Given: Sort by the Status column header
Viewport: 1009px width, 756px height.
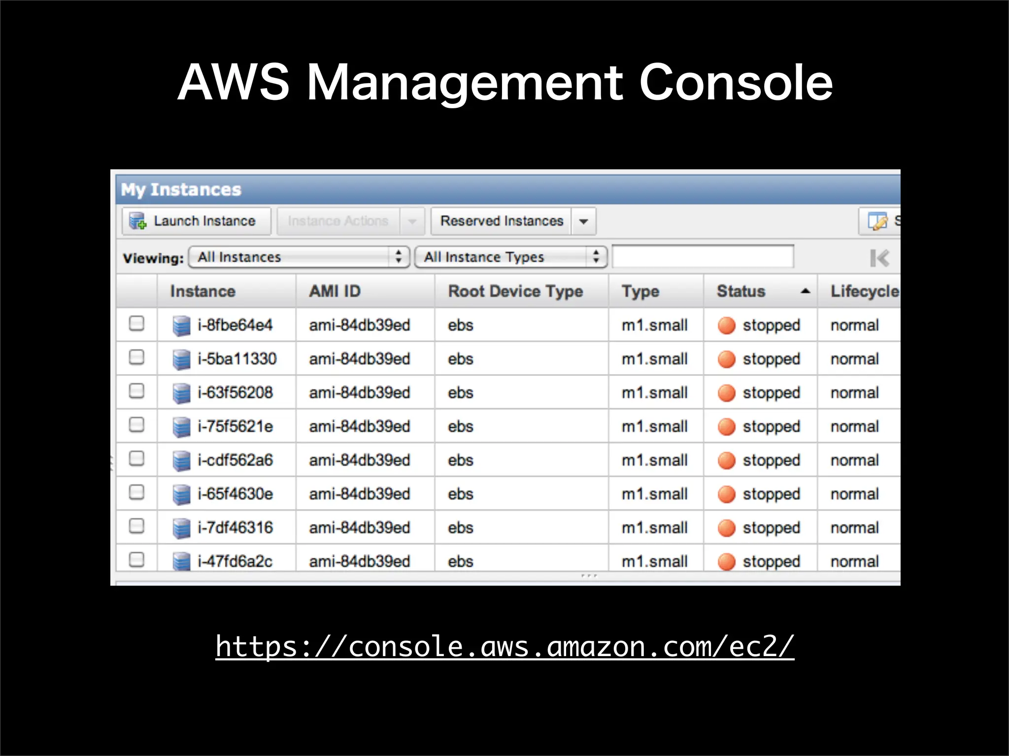Looking at the screenshot, I should (760, 291).
